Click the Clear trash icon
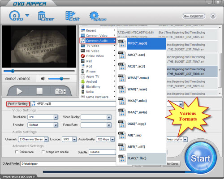This screenshot has height=179, width=224. [x=46, y=16]
